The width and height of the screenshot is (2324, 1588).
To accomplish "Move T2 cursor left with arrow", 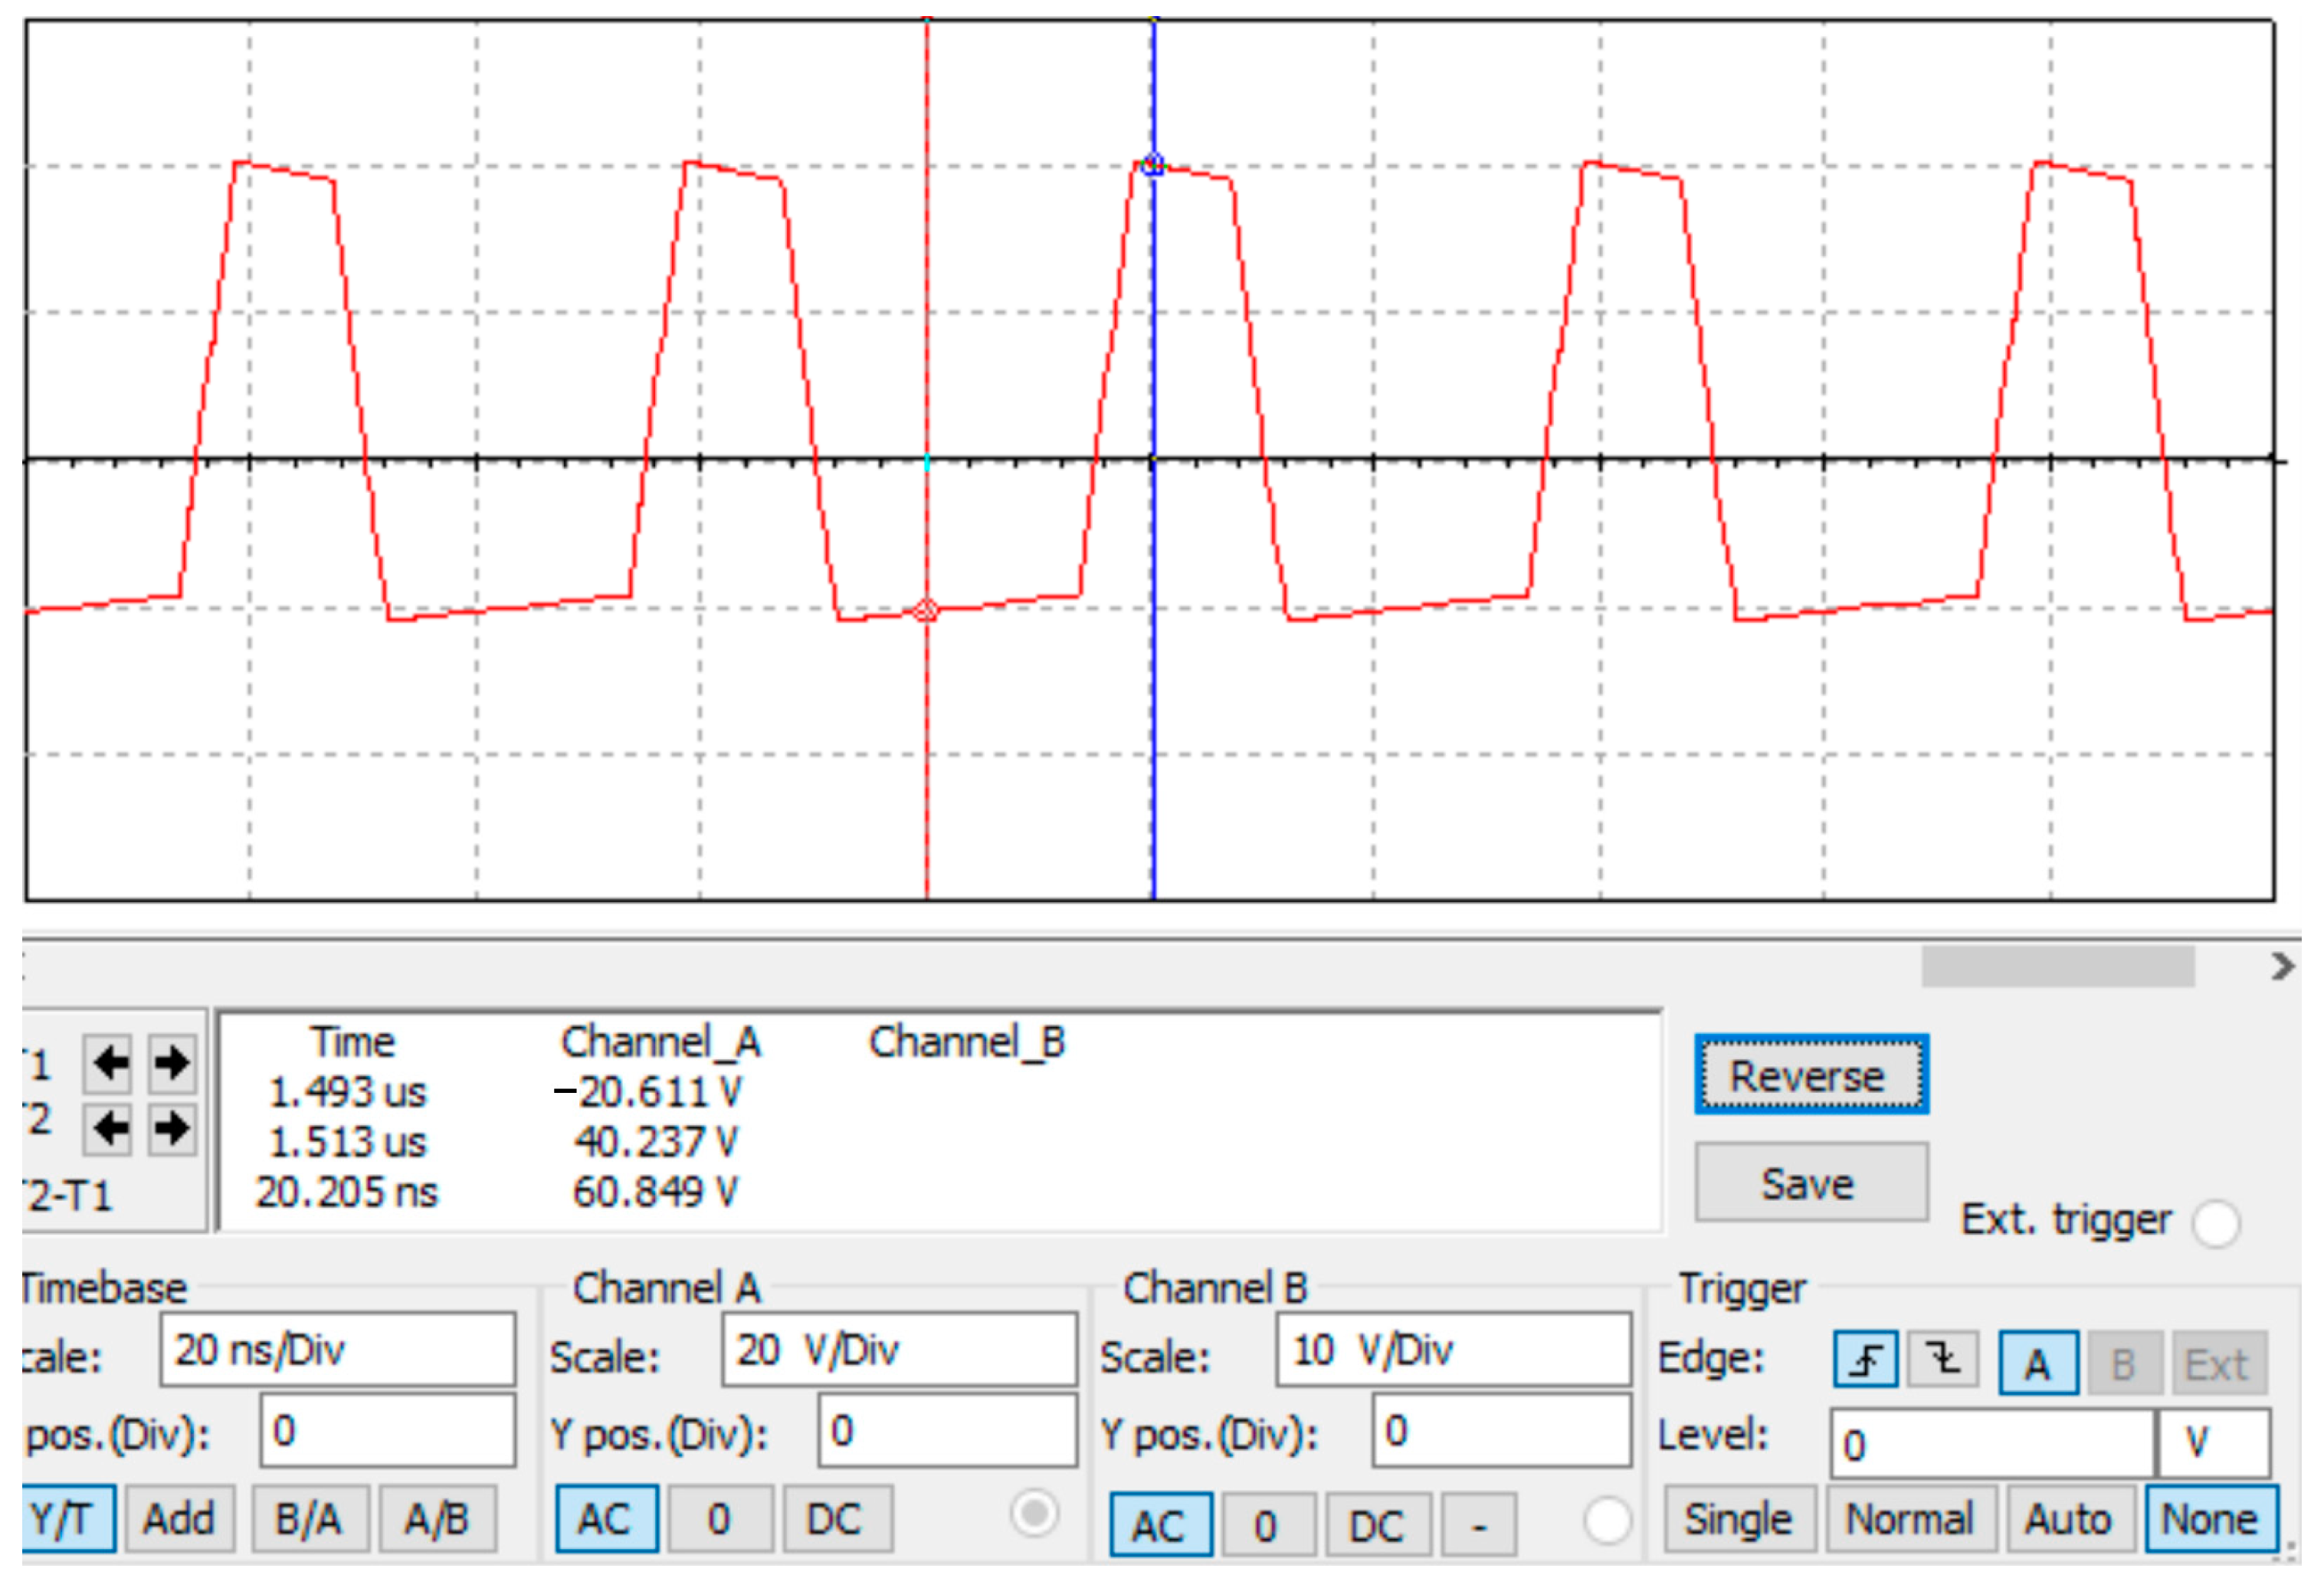I will coord(108,1128).
